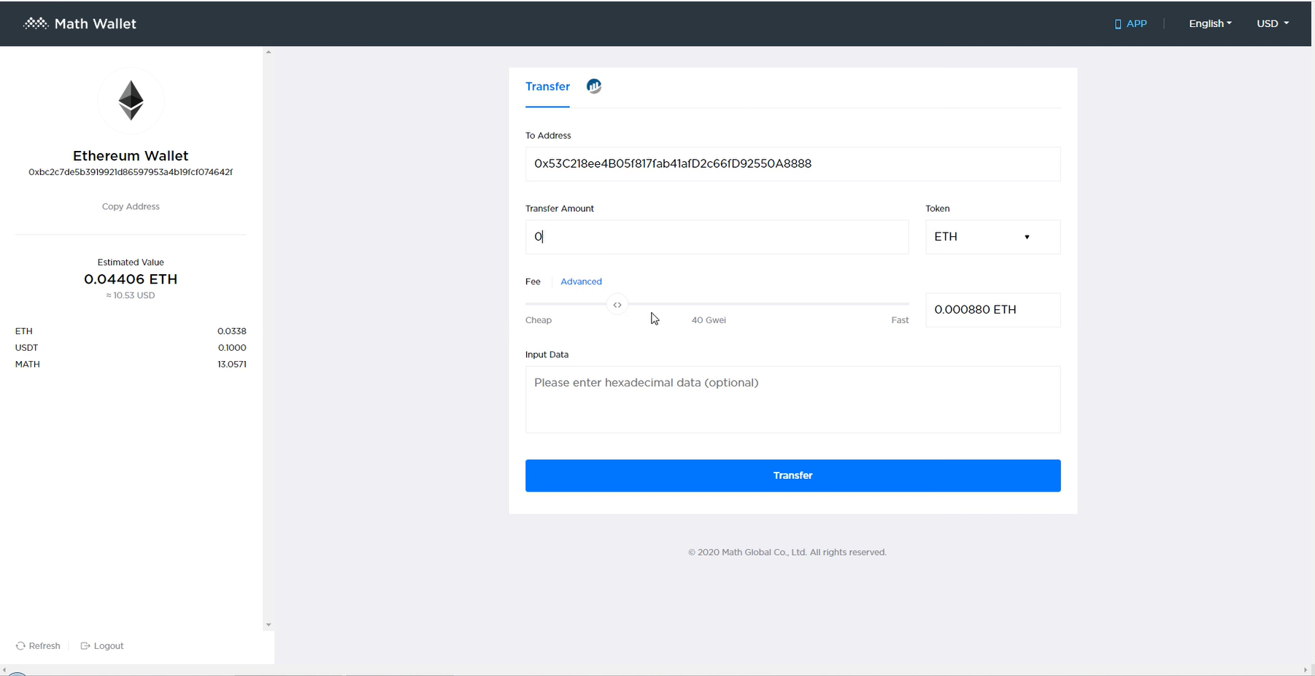Click the ETH token dropdown arrow icon
This screenshot has width=1315, height=676.
point(1026,236)
